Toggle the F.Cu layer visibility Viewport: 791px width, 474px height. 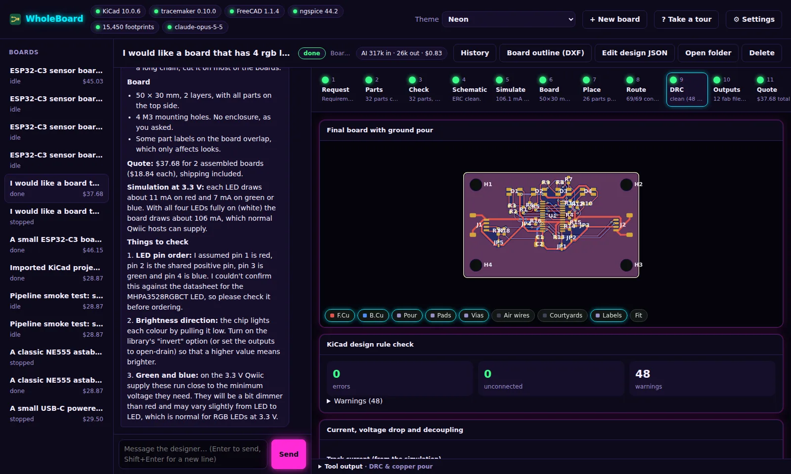(x=340, y=316)
